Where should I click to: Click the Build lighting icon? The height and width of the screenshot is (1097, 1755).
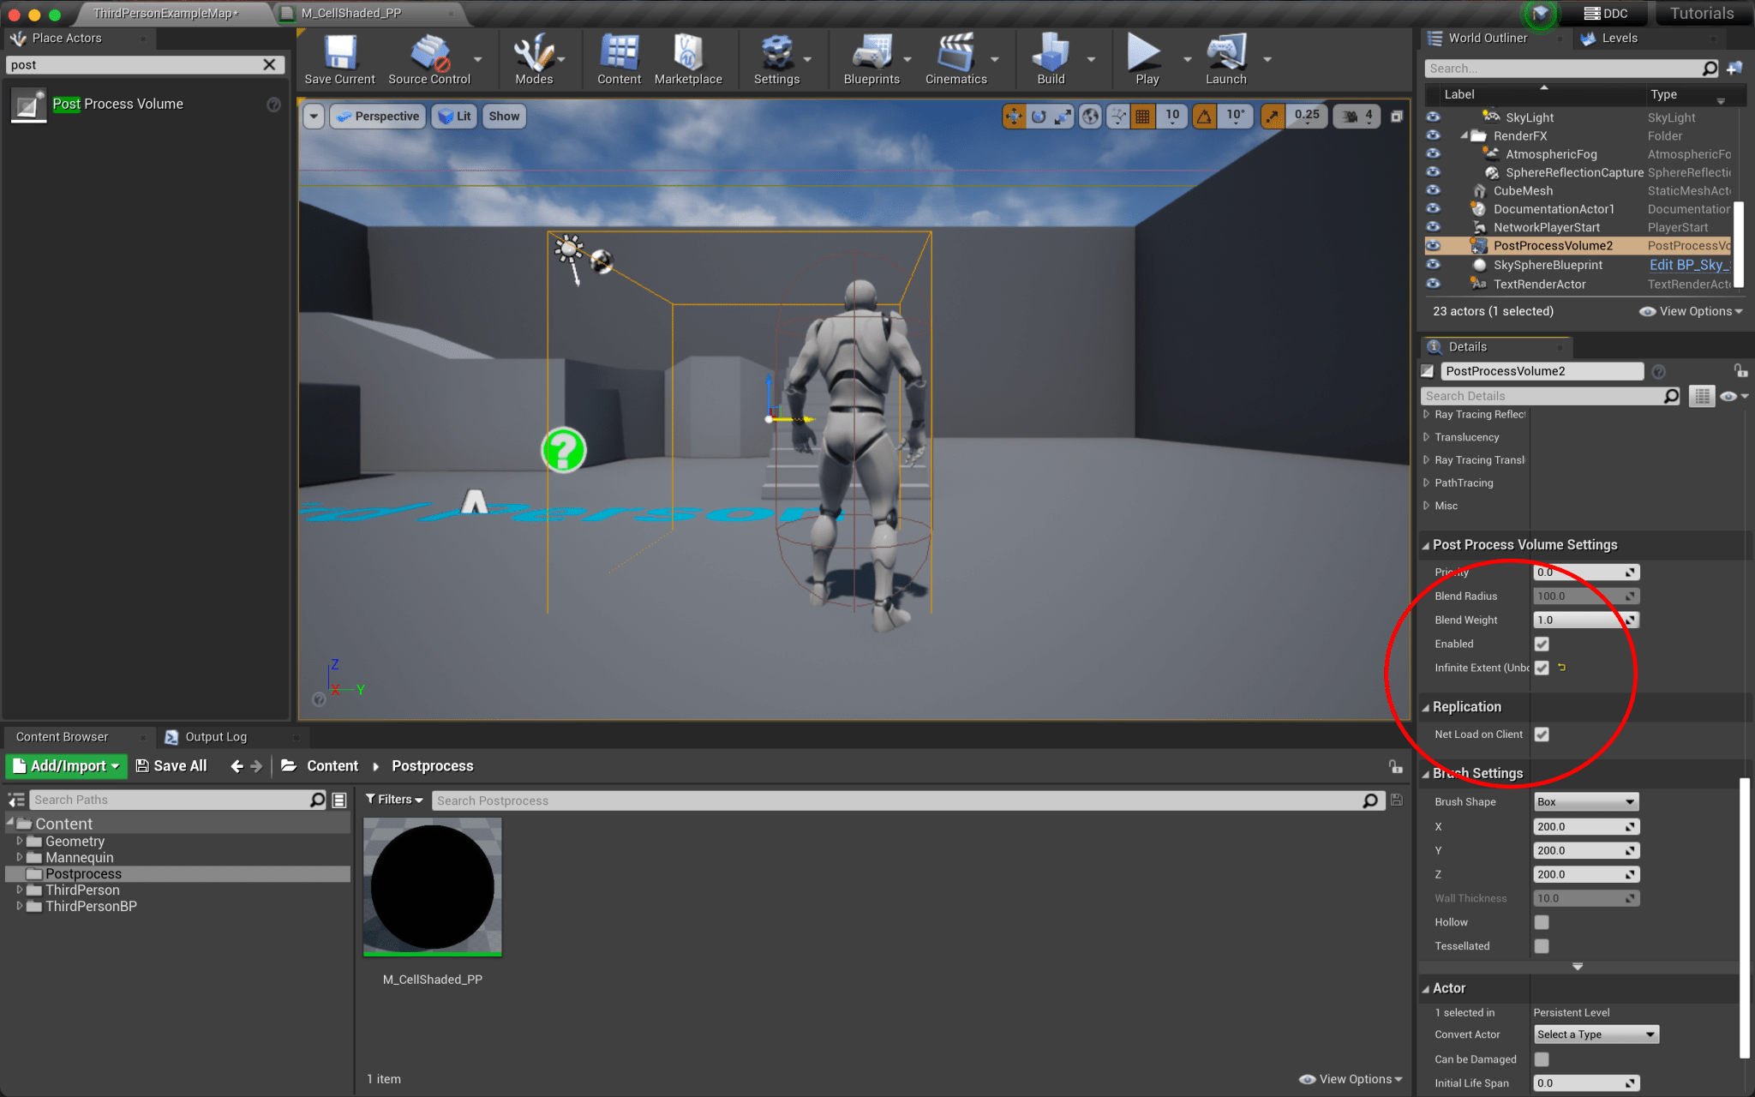coord(1050,53)
